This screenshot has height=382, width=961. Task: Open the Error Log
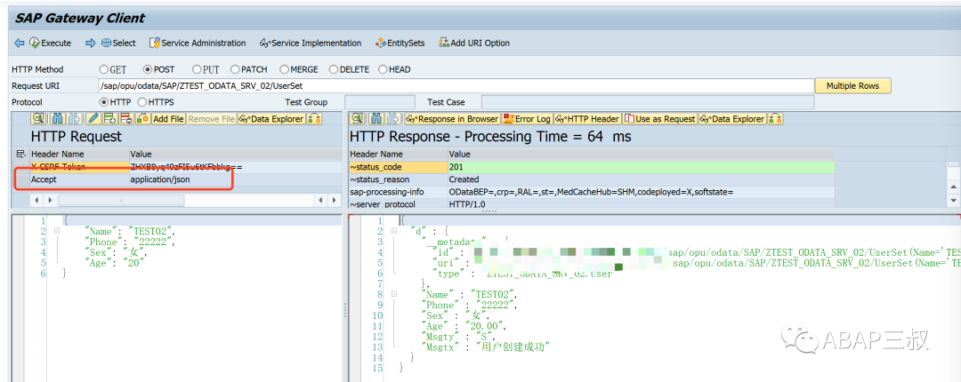(527, 119)
